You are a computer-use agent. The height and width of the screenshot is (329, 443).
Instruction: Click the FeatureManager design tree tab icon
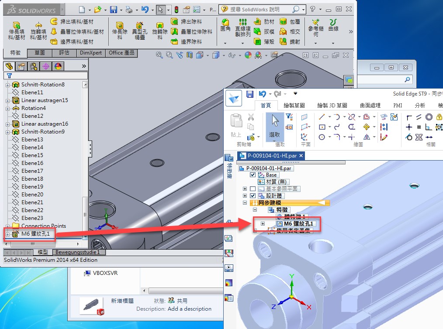9,66
